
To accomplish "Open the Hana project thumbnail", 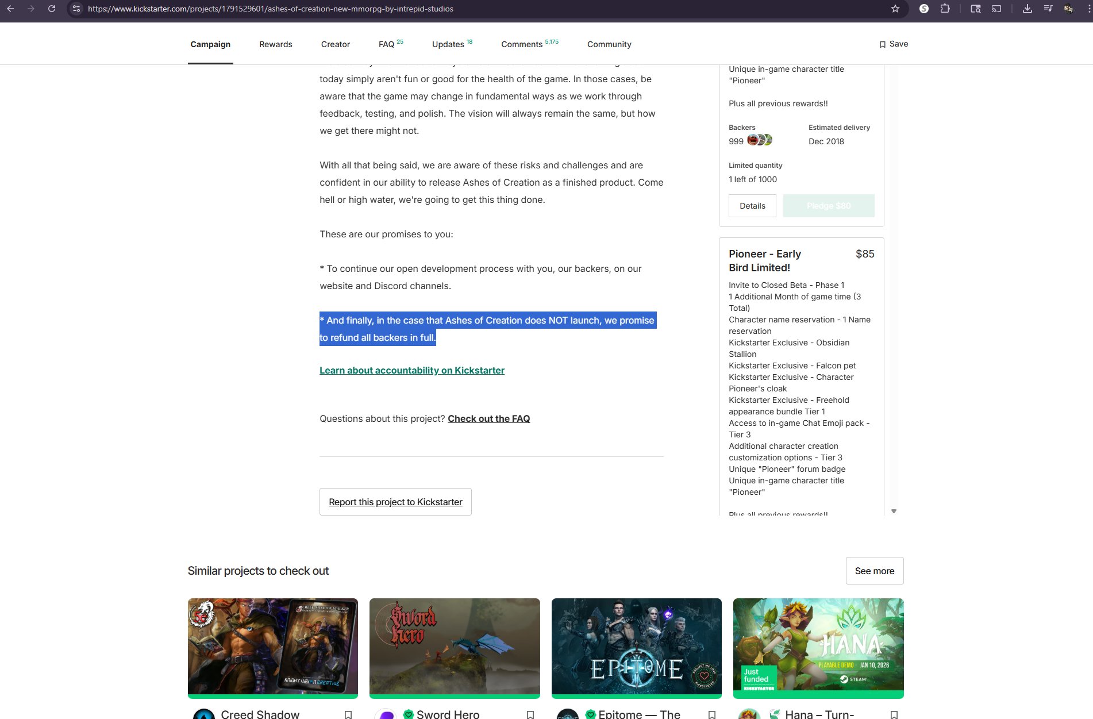I will pos(818,647).
